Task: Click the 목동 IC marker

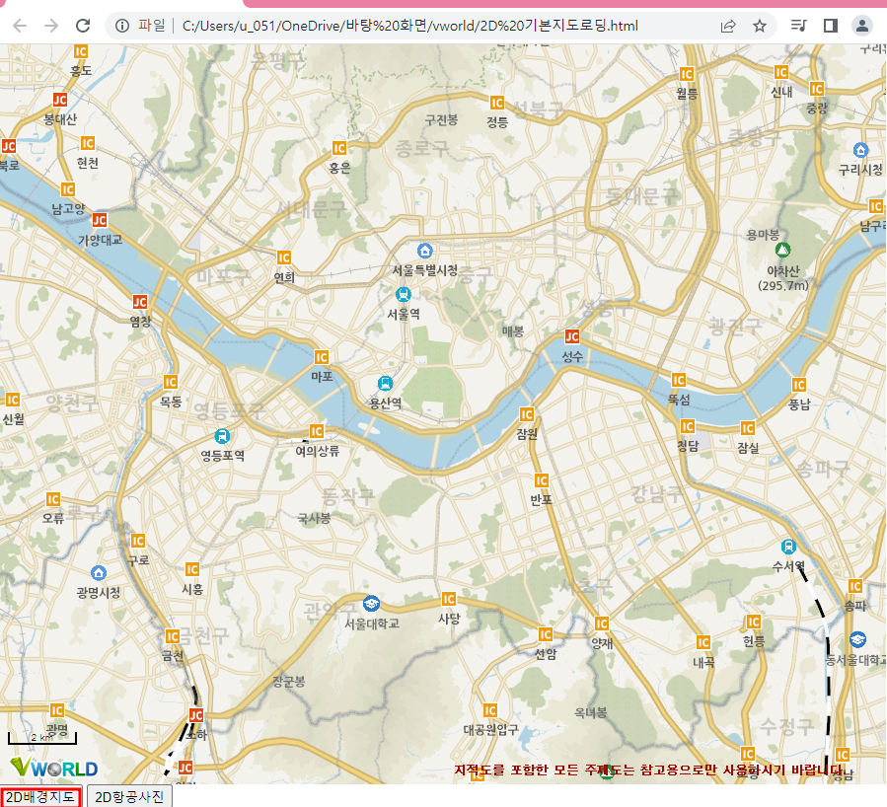Action: point(171,383)
